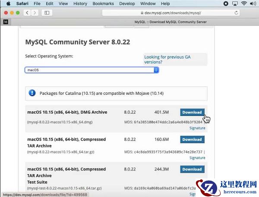Screen dimensions: 259x197
Task: Download the 401.5M DMG Archive
Action: (192, 112)
